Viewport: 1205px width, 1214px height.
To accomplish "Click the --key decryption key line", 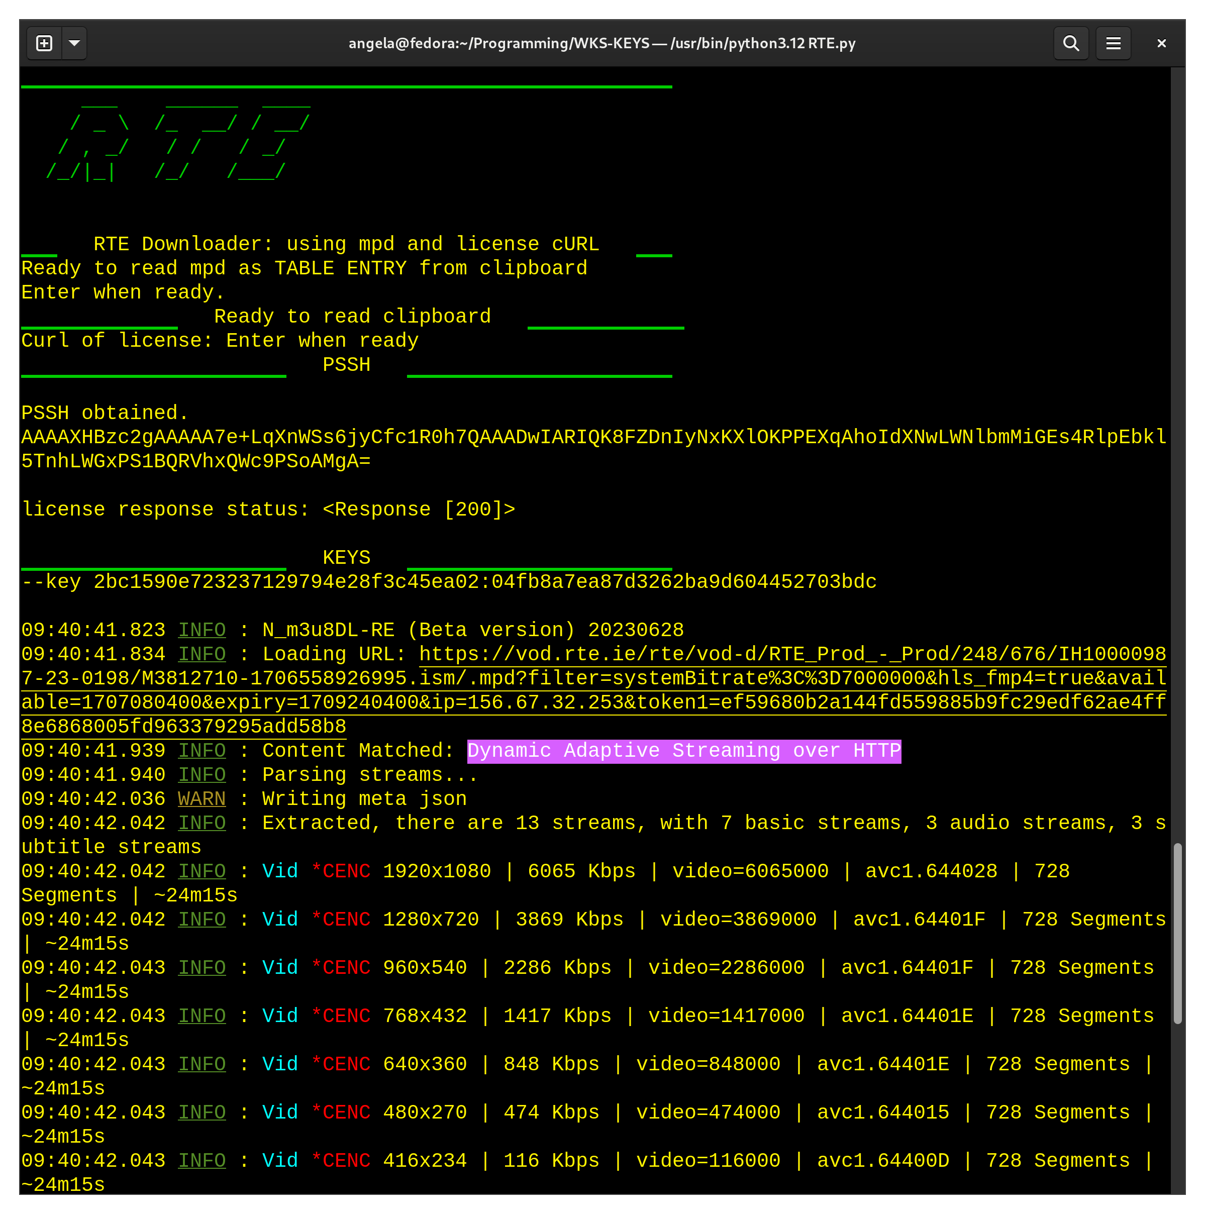I will [449, 582].
